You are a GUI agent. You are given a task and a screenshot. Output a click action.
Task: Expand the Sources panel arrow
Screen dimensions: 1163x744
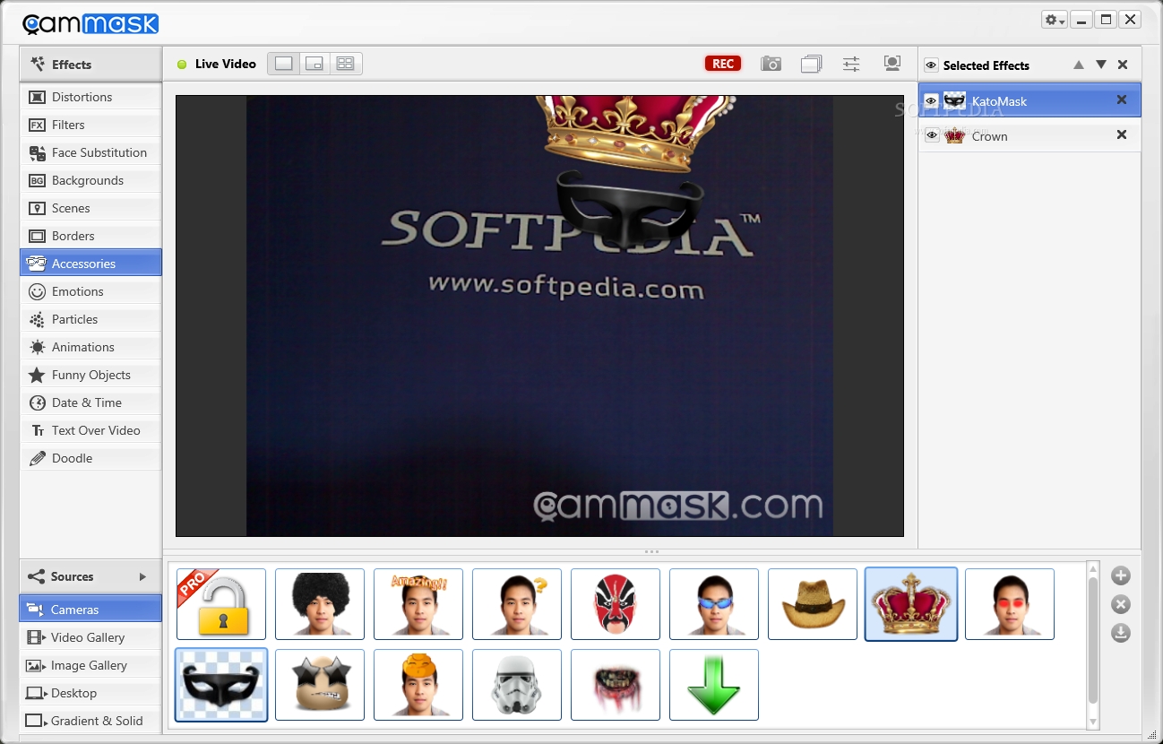[x=142, y=576]
